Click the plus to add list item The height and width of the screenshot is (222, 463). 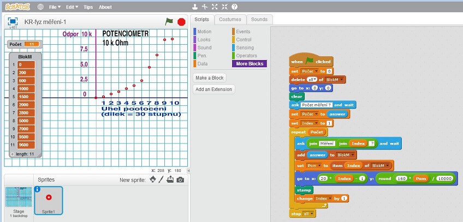click(13, 154)
